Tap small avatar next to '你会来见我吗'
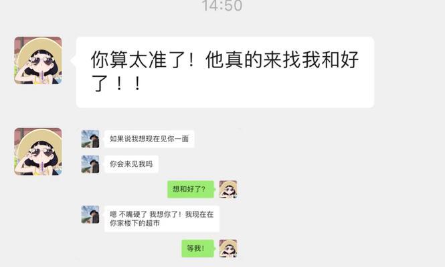445x267 pixels. coord(90,164)
